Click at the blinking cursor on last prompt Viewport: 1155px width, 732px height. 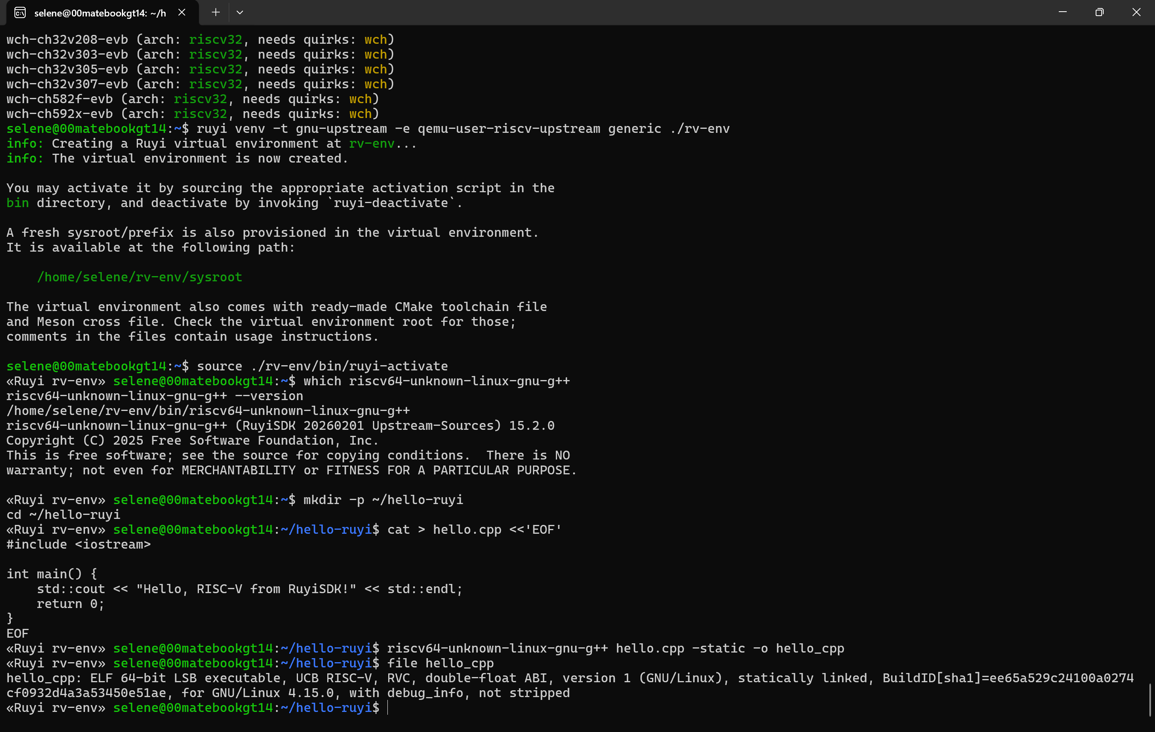(387, 708)
